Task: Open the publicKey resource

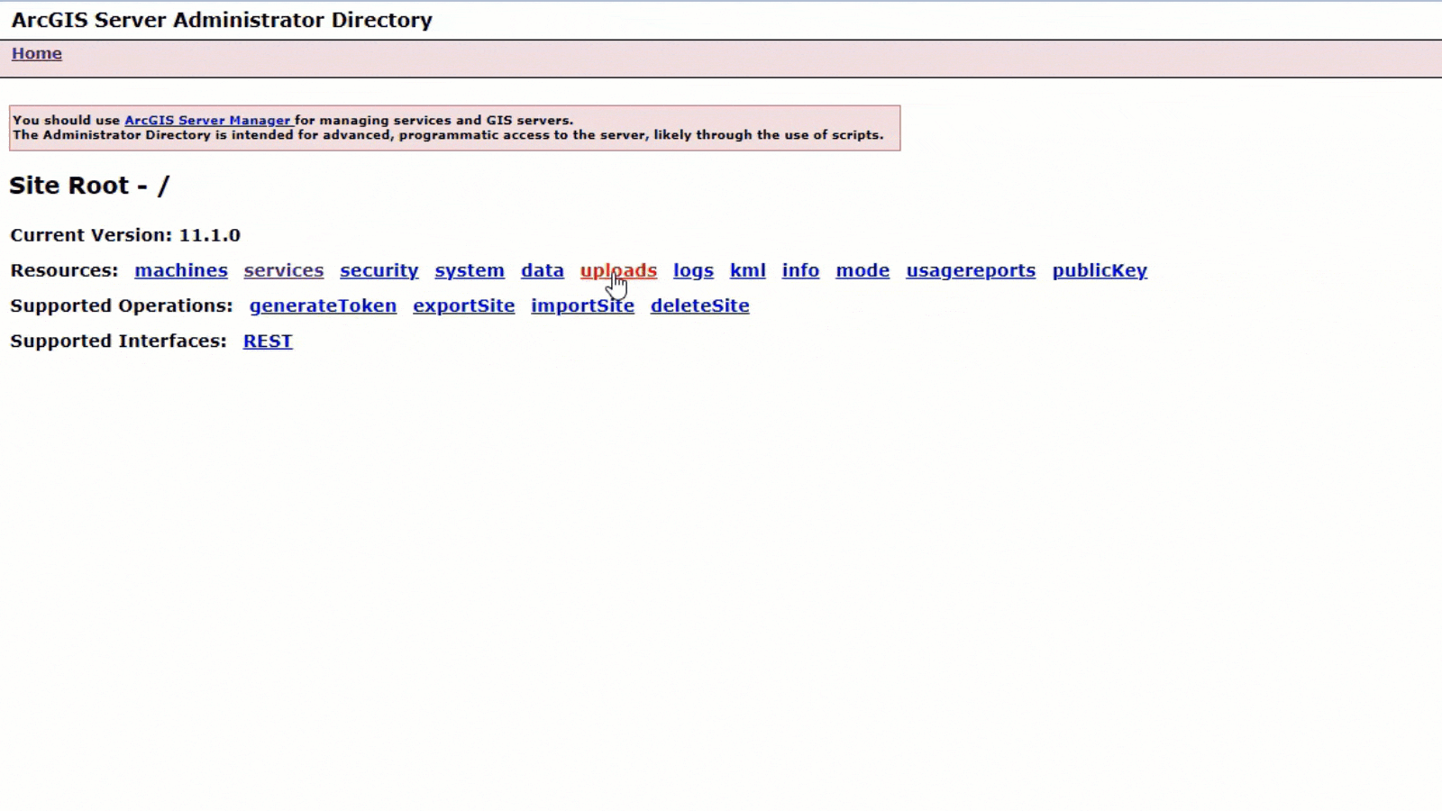Action: [x=1100, y=270]
